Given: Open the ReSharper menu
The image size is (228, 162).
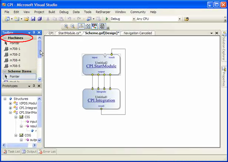Looking at the screenshot, I should point(103,12).
